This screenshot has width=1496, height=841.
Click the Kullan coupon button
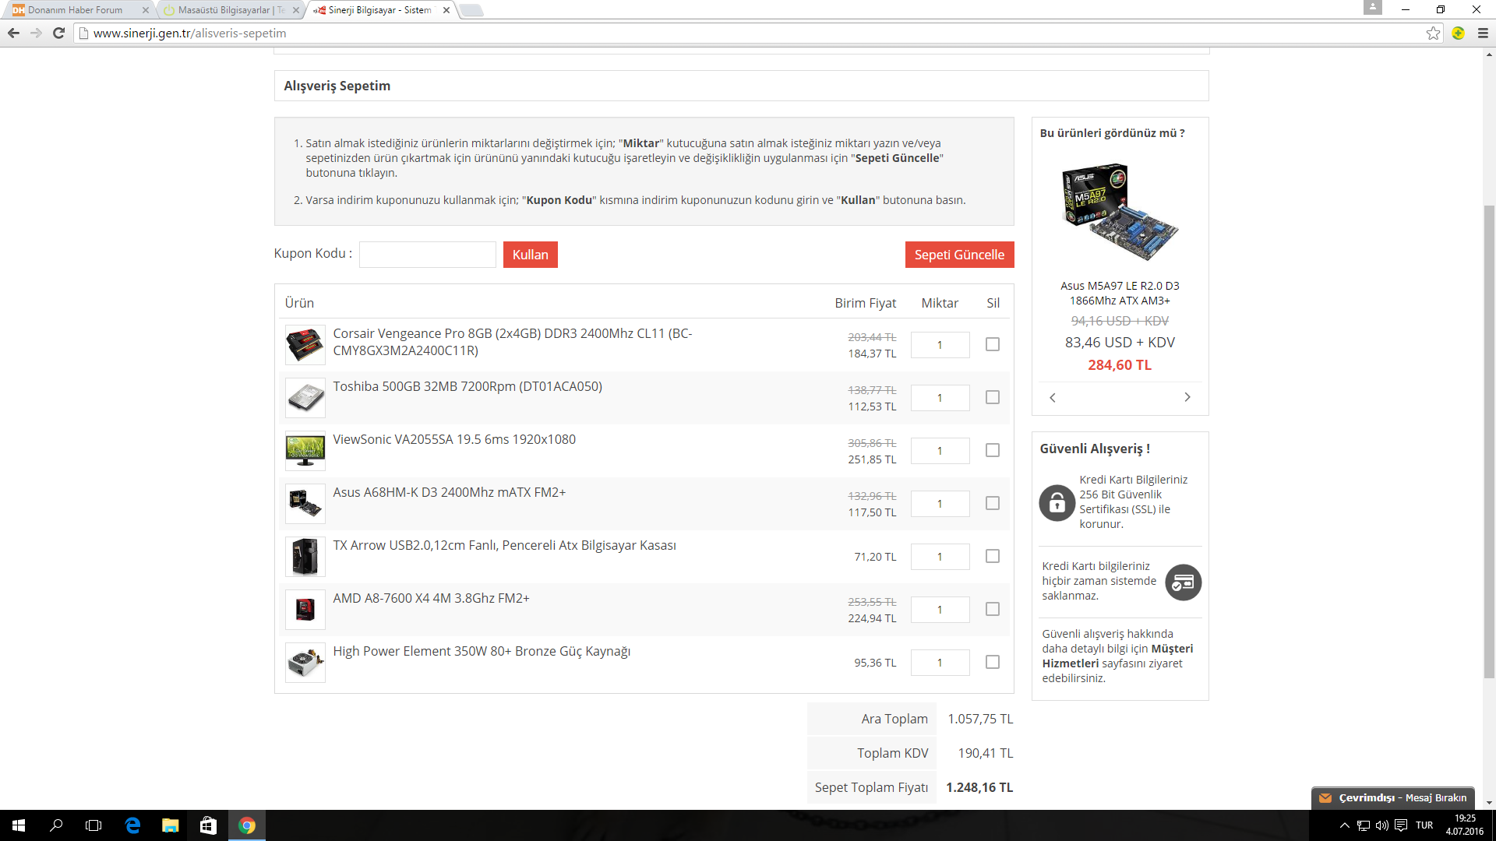point(530,255)
